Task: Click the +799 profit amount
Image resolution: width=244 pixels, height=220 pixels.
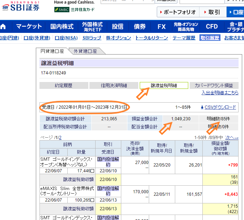Action: click(233, 165)
